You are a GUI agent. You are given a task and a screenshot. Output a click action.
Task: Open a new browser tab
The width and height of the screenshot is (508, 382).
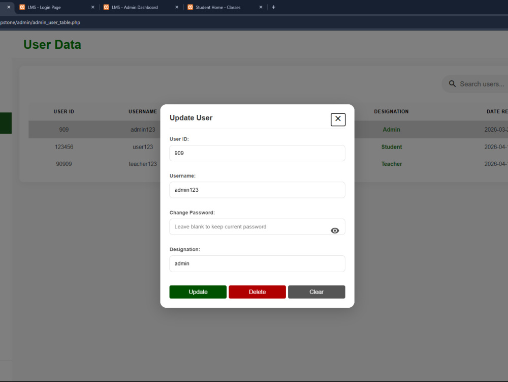click(273, 7)
